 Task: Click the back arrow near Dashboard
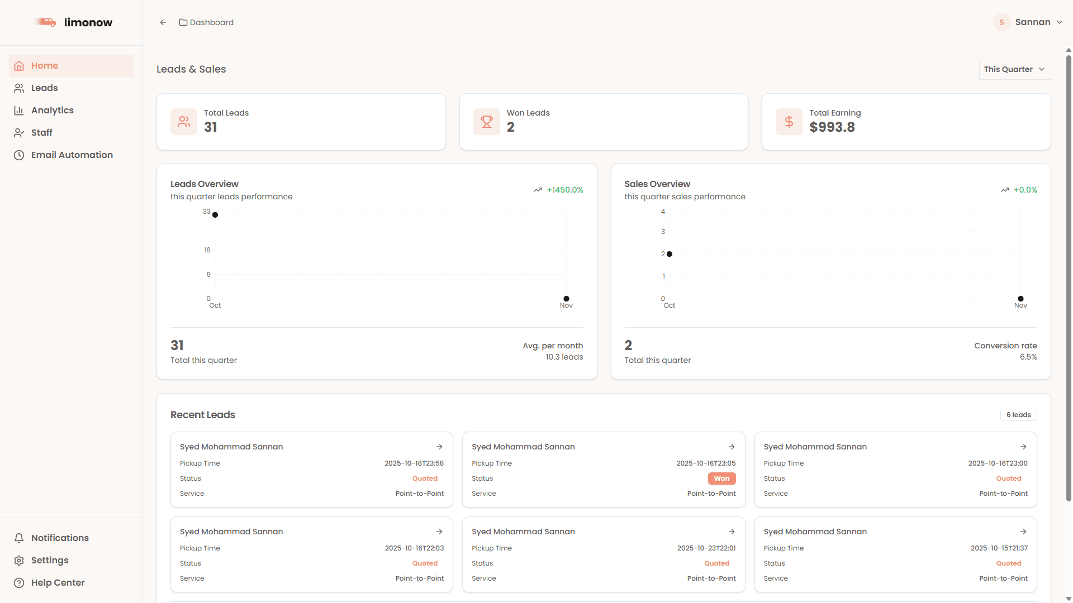(163, 22)
